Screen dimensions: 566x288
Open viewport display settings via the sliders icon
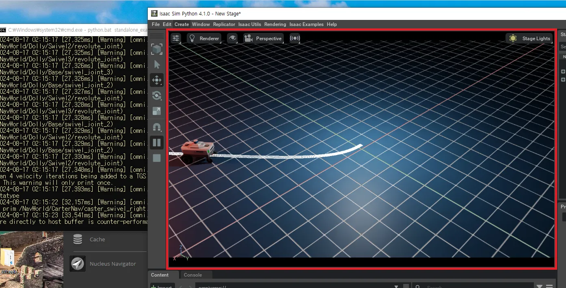pos(175,38)
